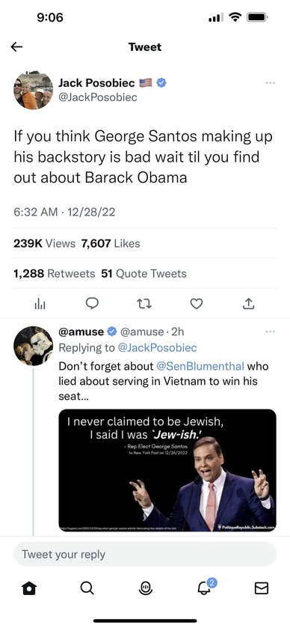The width and height of the screenshot is (290, 628).
Task: Tap the share upload icon
Action: point(248,304)
